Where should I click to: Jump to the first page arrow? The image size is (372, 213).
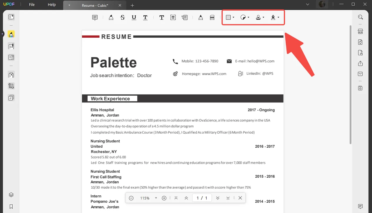click(176, 198)
